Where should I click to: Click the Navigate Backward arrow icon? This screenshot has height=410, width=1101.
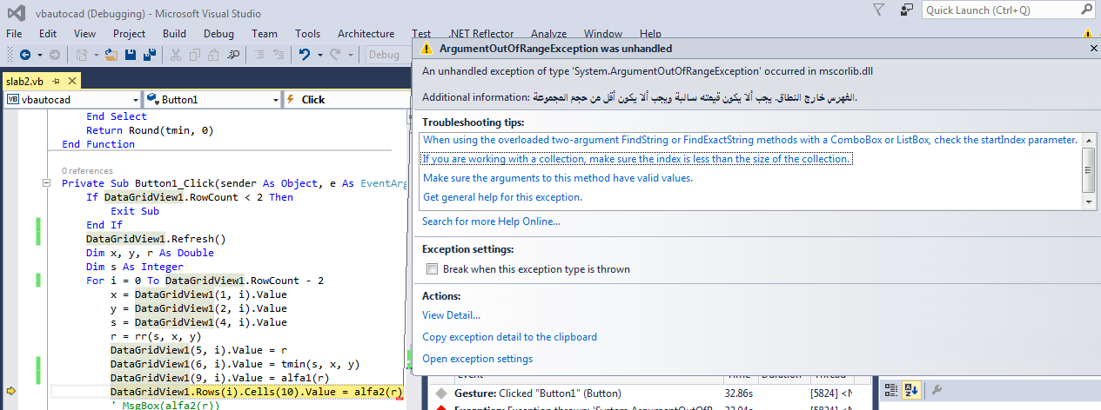[24, 55]
